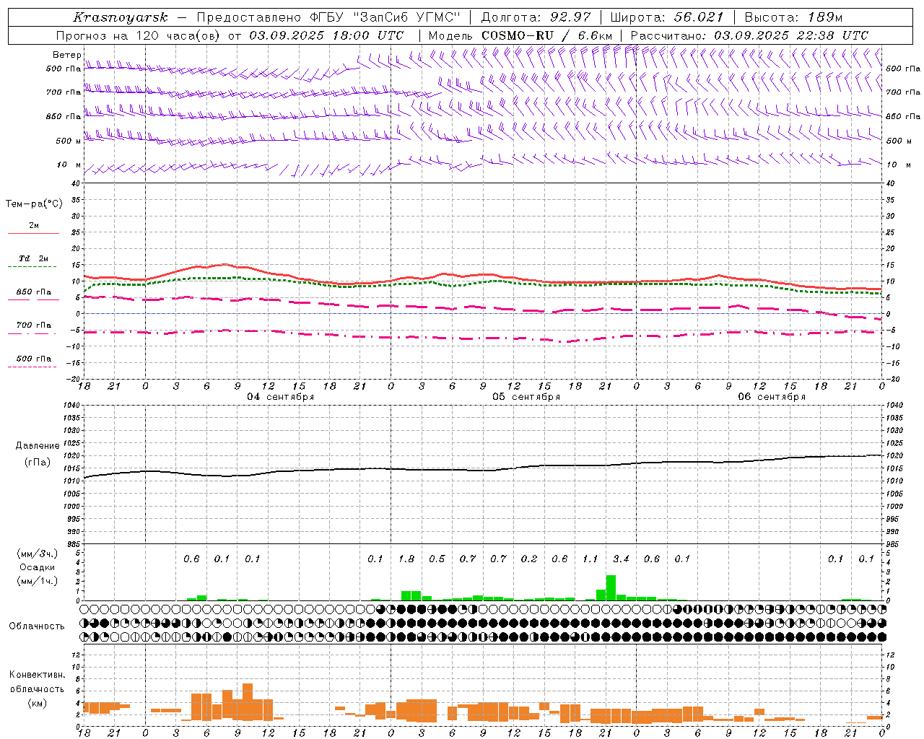Click the 3.4 precipitation value
Image resolution: width=924 pixels, height=739 pixels.
point(621,559)
